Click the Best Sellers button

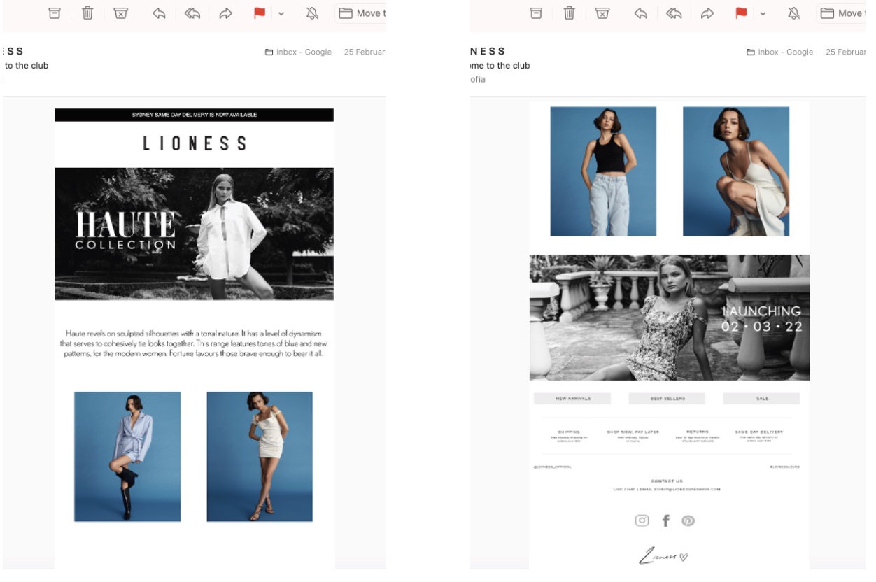point(667,399)
